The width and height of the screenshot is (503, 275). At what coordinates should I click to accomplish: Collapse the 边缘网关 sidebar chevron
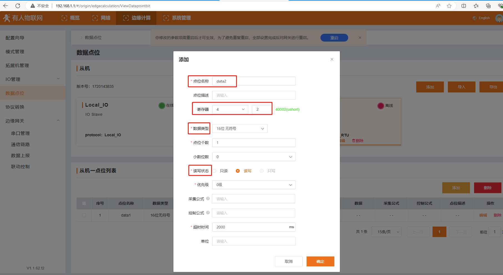(x=58, y=120)
